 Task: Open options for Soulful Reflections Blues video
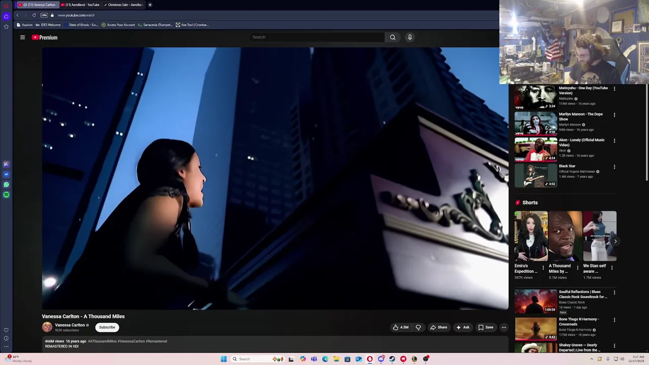[x=615, y=293]
